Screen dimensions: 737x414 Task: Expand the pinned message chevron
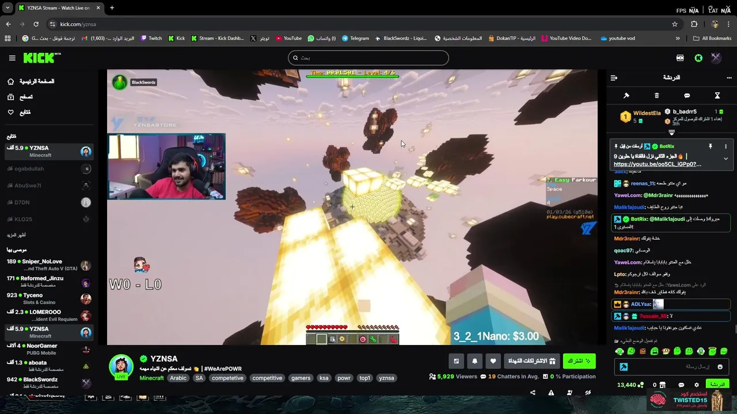click(725, 159)
